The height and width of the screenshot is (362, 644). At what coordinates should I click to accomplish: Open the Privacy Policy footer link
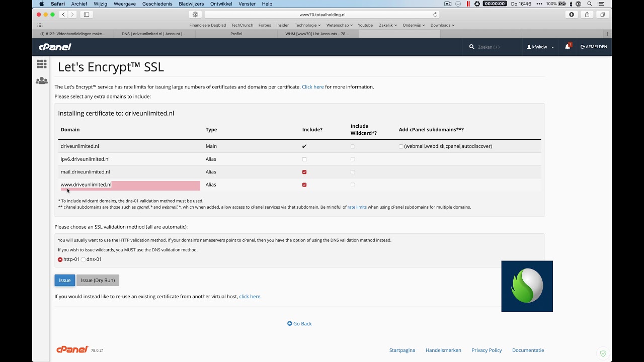(x=487, y=350)
